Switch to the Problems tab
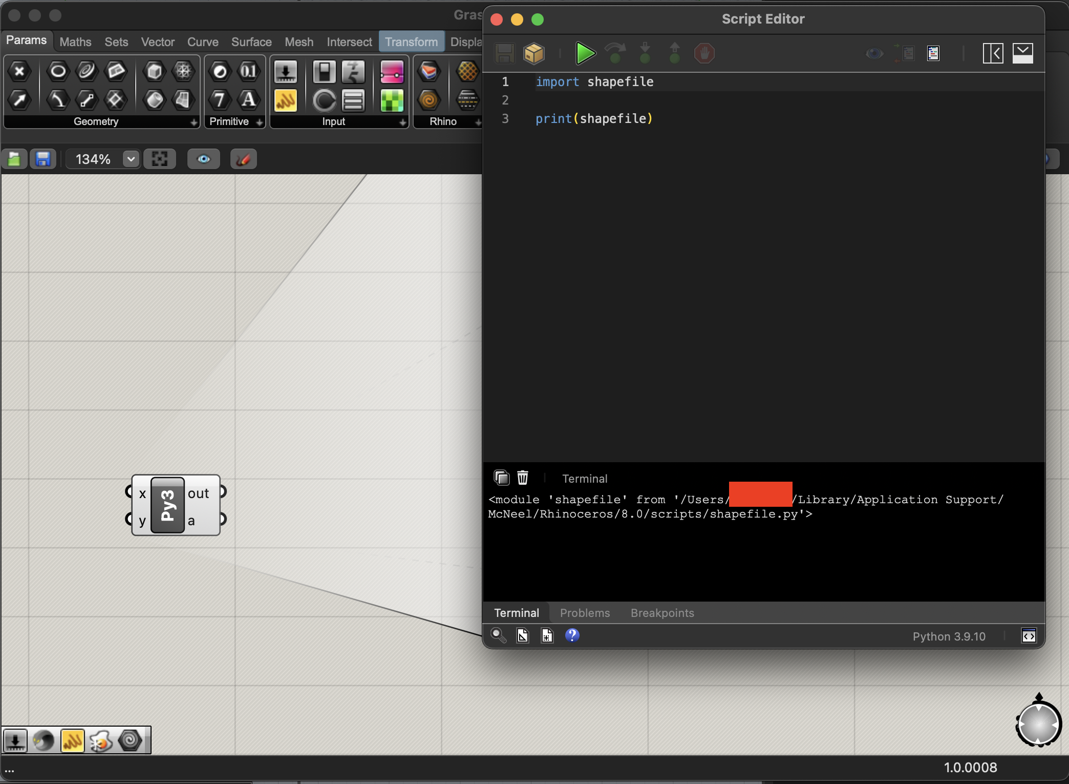The height and width of the screenshot is (784, 1069). pos(585,613)
